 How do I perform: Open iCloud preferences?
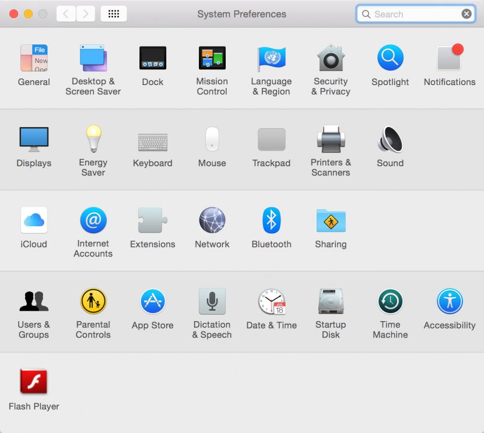point(33,220)
